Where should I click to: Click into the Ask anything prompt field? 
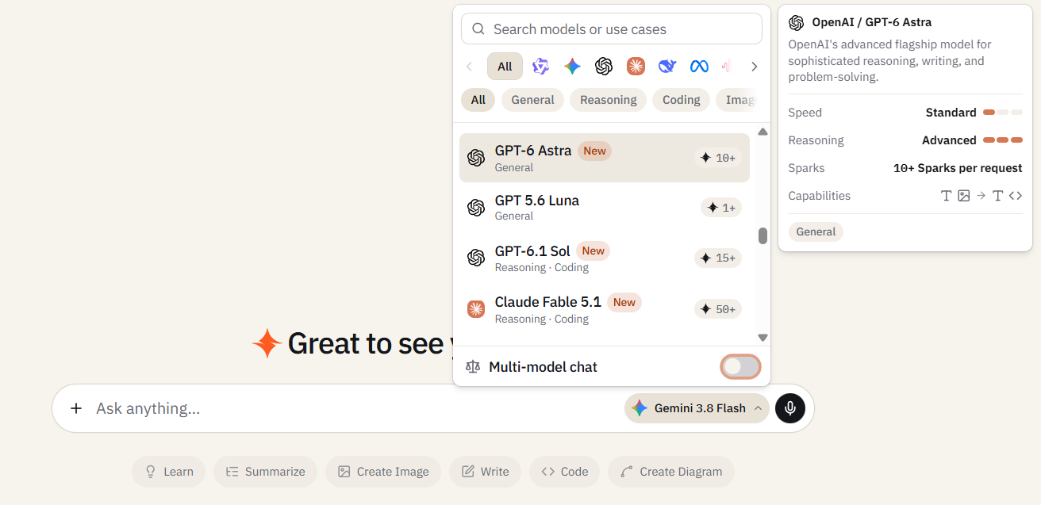click(x=355, y=408)
